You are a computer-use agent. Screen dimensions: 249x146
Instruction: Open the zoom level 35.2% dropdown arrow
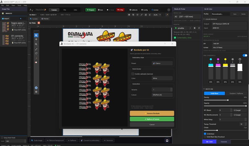point(160,15)
